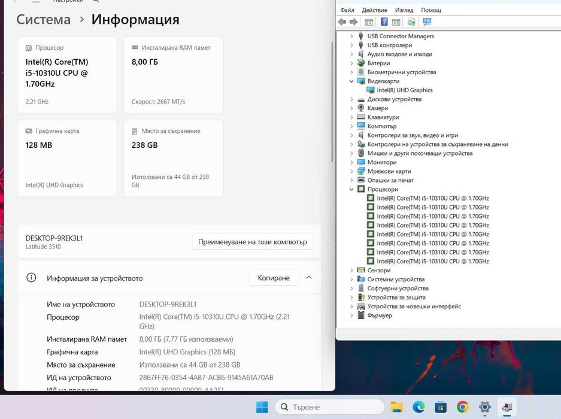Viewport: 561px width, 419px height.
Task: Expand the Монитори node
Action: (351, 162)
